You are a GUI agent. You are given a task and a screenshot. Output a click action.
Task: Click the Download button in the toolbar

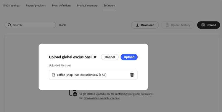pos(145,25)
